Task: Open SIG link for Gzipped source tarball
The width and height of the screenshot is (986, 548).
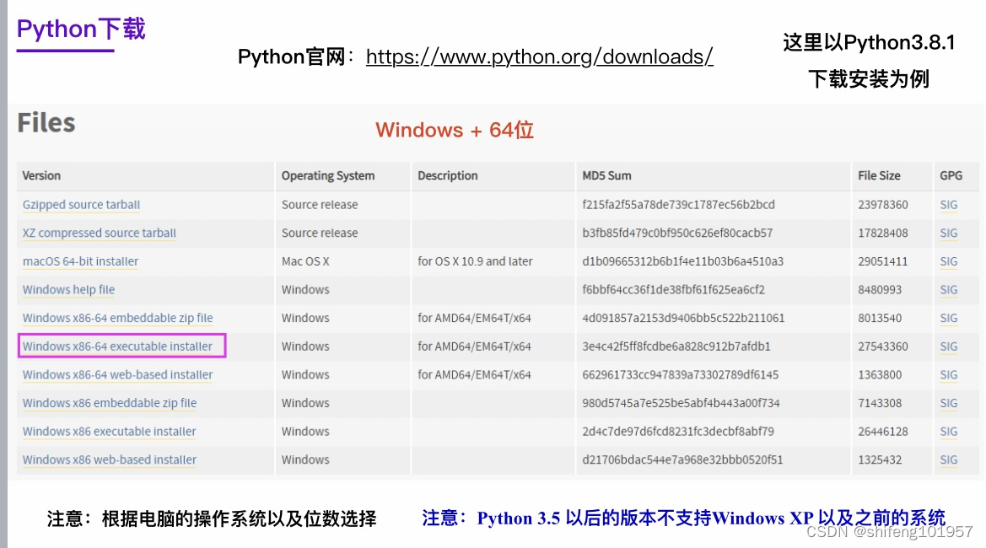Action: click(x=948, y=205)
